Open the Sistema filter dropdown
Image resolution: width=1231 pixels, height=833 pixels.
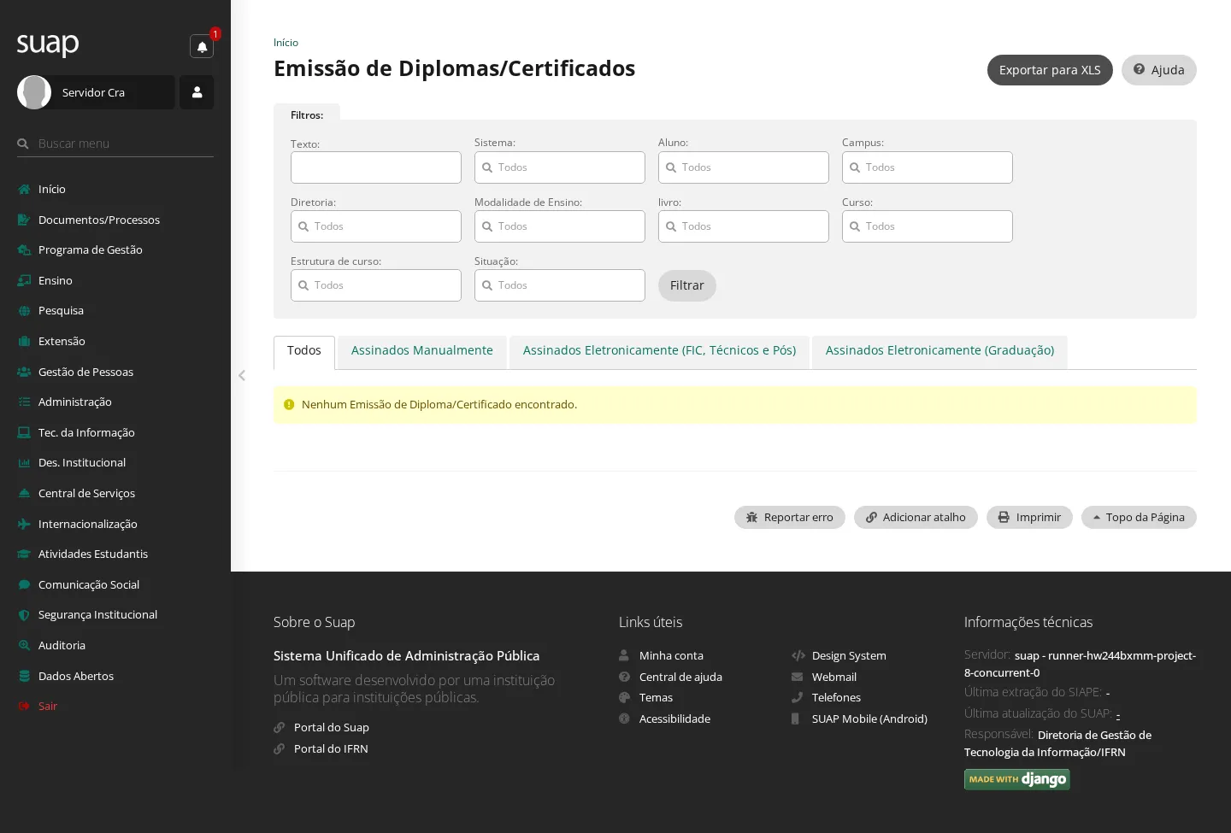(560, 167)
